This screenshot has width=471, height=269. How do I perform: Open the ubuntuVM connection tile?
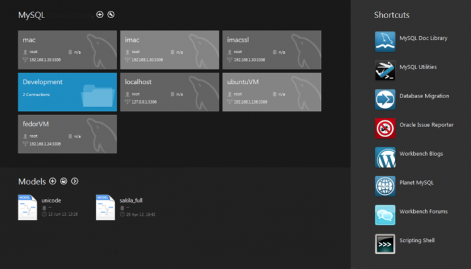click(272, 92)
